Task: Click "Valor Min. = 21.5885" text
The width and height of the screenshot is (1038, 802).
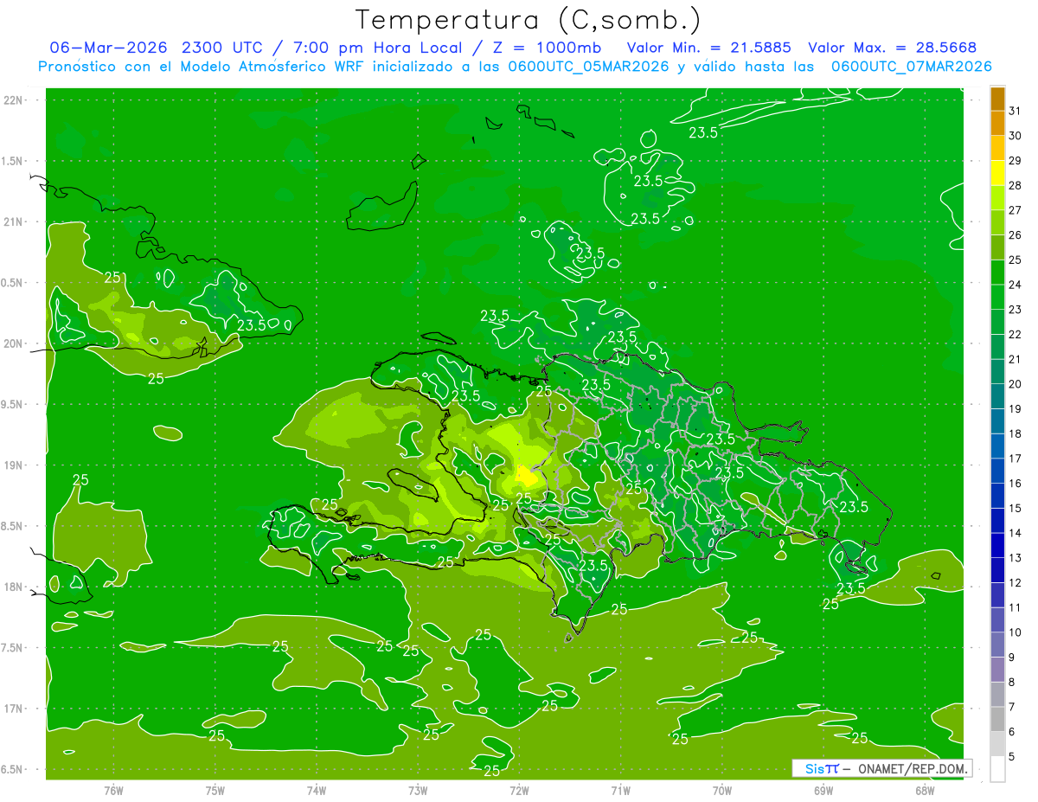Action: point(709,47)
